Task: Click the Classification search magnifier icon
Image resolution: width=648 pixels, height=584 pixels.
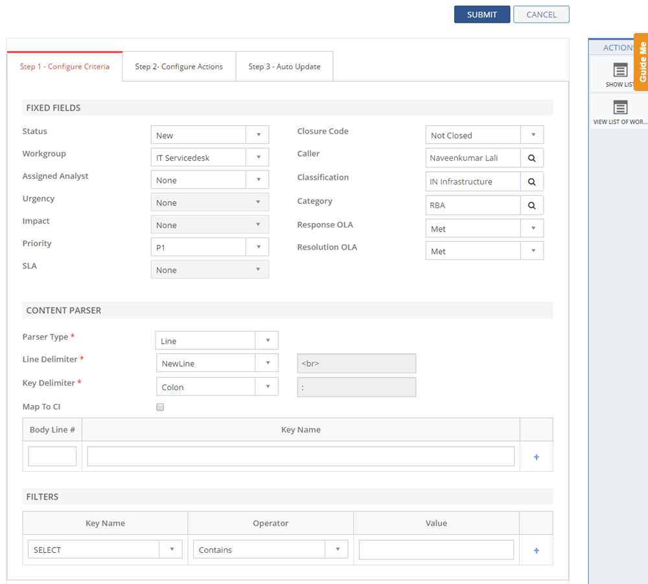Action: [531, 181]
